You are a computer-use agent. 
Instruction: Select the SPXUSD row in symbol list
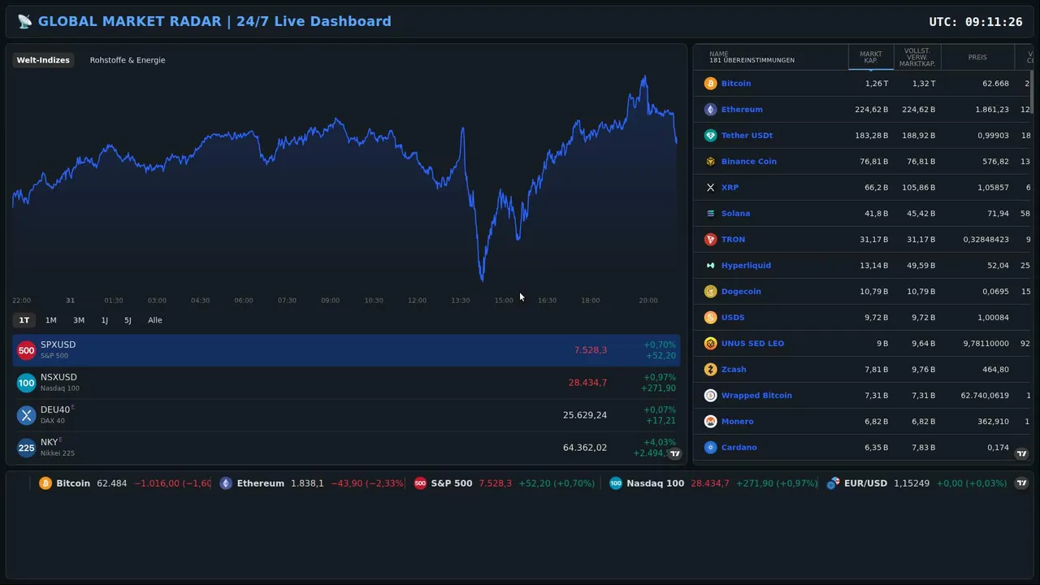click(x=346, y=350)
